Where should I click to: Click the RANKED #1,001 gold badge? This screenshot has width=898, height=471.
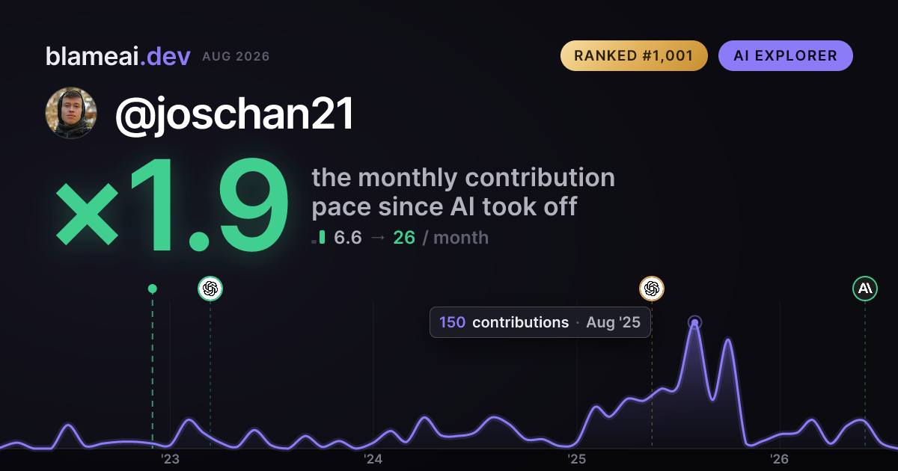[x=634, y=55]
